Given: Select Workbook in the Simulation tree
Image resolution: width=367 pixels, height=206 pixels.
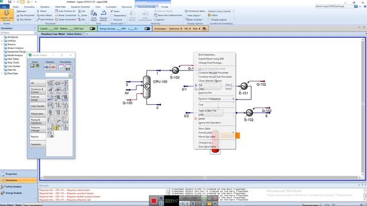Looking at the screenshot, I should [13, 37].
